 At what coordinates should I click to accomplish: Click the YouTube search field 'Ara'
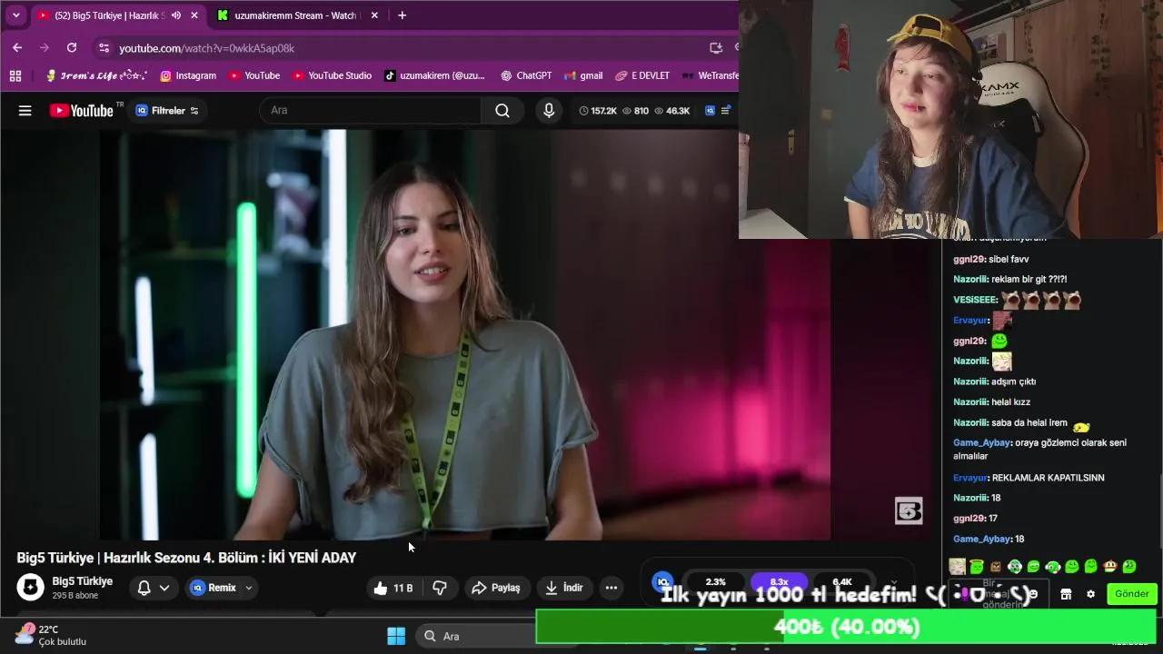(371, 110)
